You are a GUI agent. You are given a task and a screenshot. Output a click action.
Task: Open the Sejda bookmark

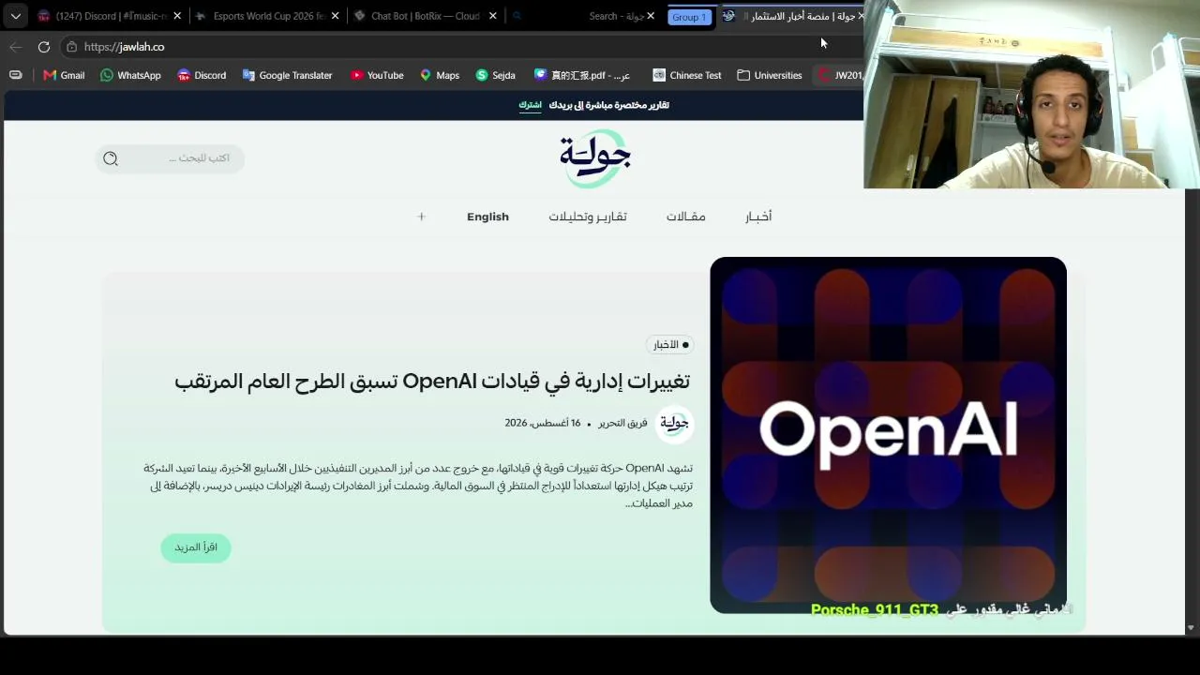tap(495, 75)
